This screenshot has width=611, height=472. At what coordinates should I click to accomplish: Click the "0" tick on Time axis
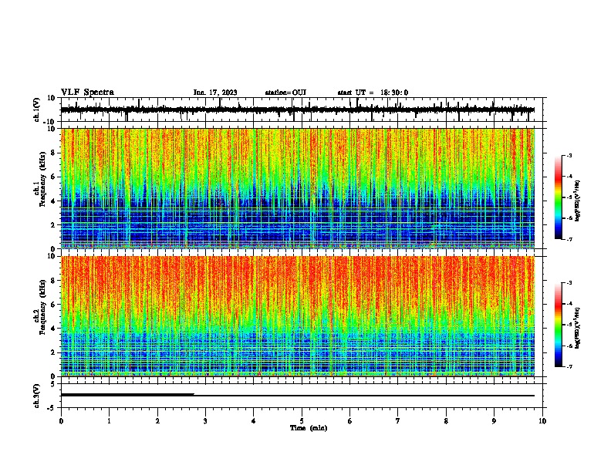(61, 421)
